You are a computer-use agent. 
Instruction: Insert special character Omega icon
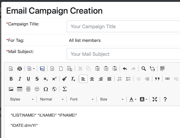tap(46, 89)
